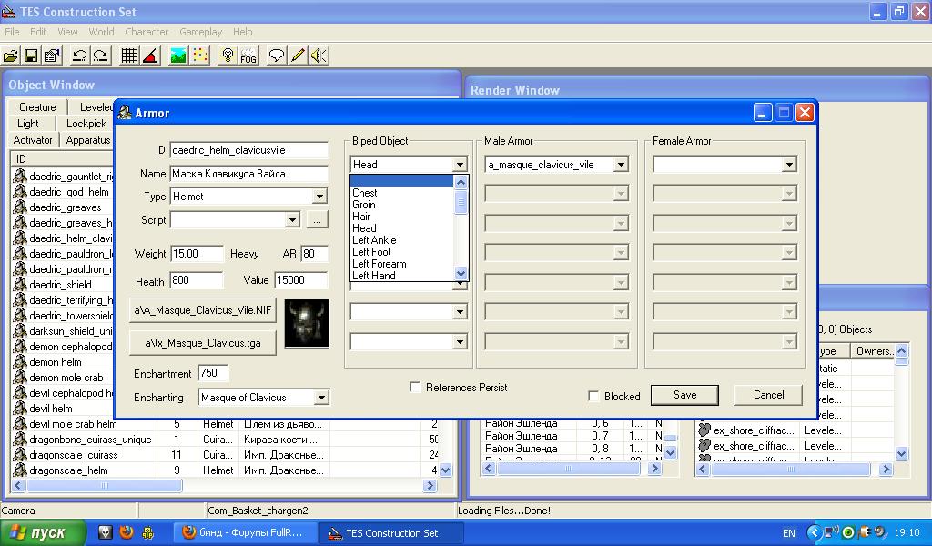Click the Weight field showing 15.00
932x546 pixels.
click(x=197, y=254)
